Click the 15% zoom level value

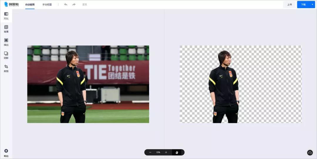click(158, 152)
